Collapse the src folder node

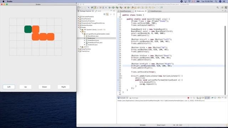click(x=81, y=32)
